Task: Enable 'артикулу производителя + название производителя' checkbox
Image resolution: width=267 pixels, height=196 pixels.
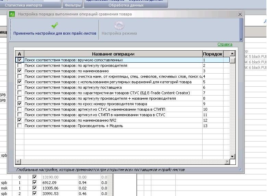Action: pyautogui.click(x=20, y=98)
